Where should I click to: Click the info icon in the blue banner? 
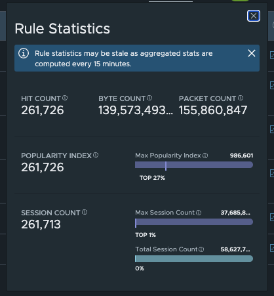click(24, 53)
